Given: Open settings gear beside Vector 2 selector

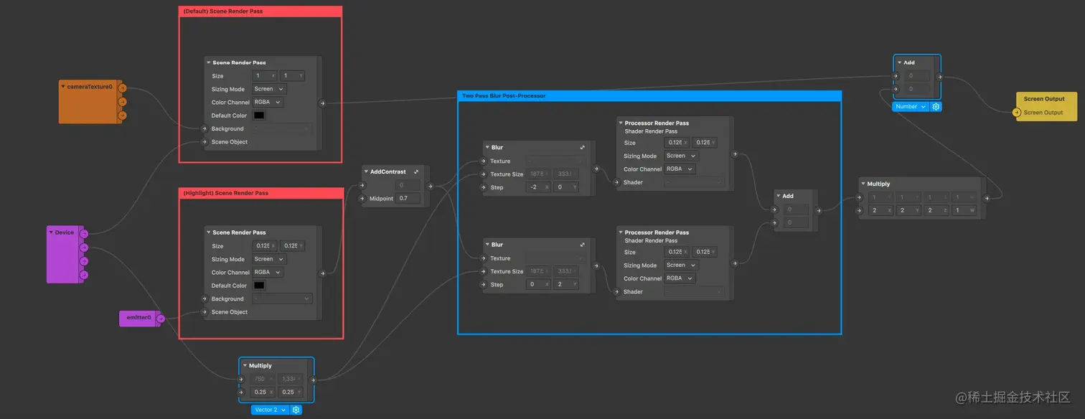Looking at the screenshot, I should tap(296, 410).
